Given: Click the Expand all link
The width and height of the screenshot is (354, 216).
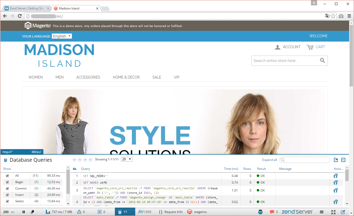Looking at the screenshot, I should [x=269, y=160].
